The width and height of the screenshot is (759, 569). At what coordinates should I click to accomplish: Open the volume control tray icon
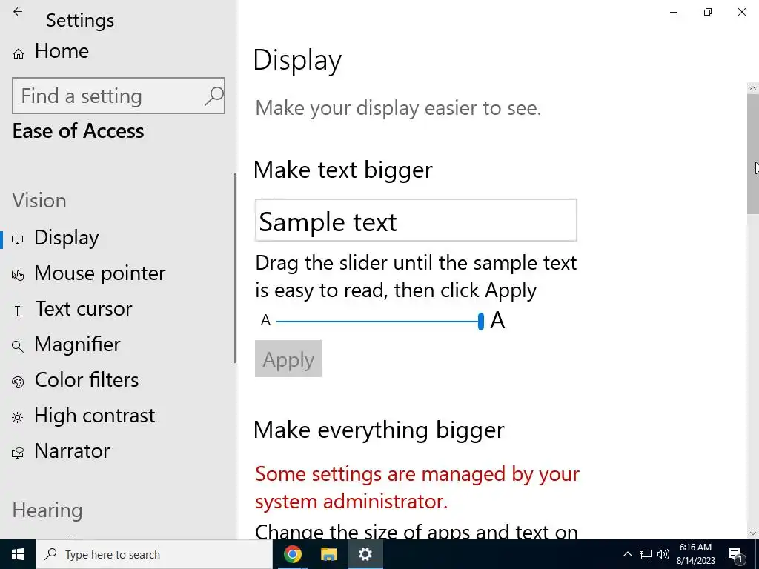tap(663, 554)
